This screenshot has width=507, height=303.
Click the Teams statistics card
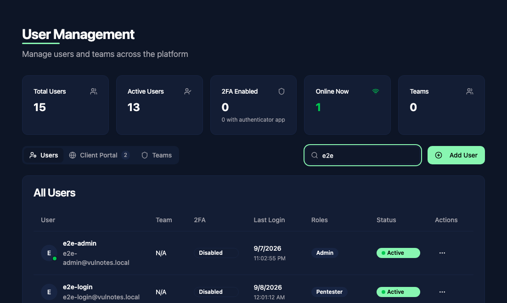[x=441, y=105]
